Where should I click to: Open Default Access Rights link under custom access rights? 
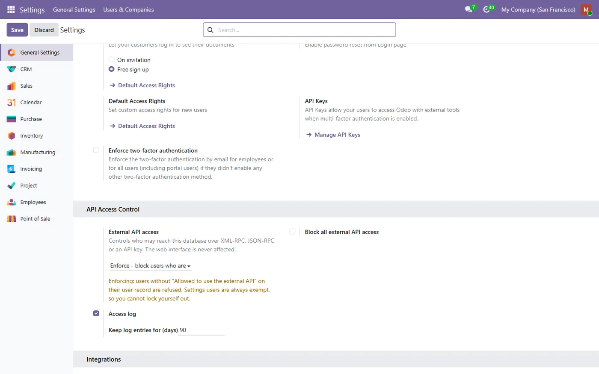click(142, 126)
